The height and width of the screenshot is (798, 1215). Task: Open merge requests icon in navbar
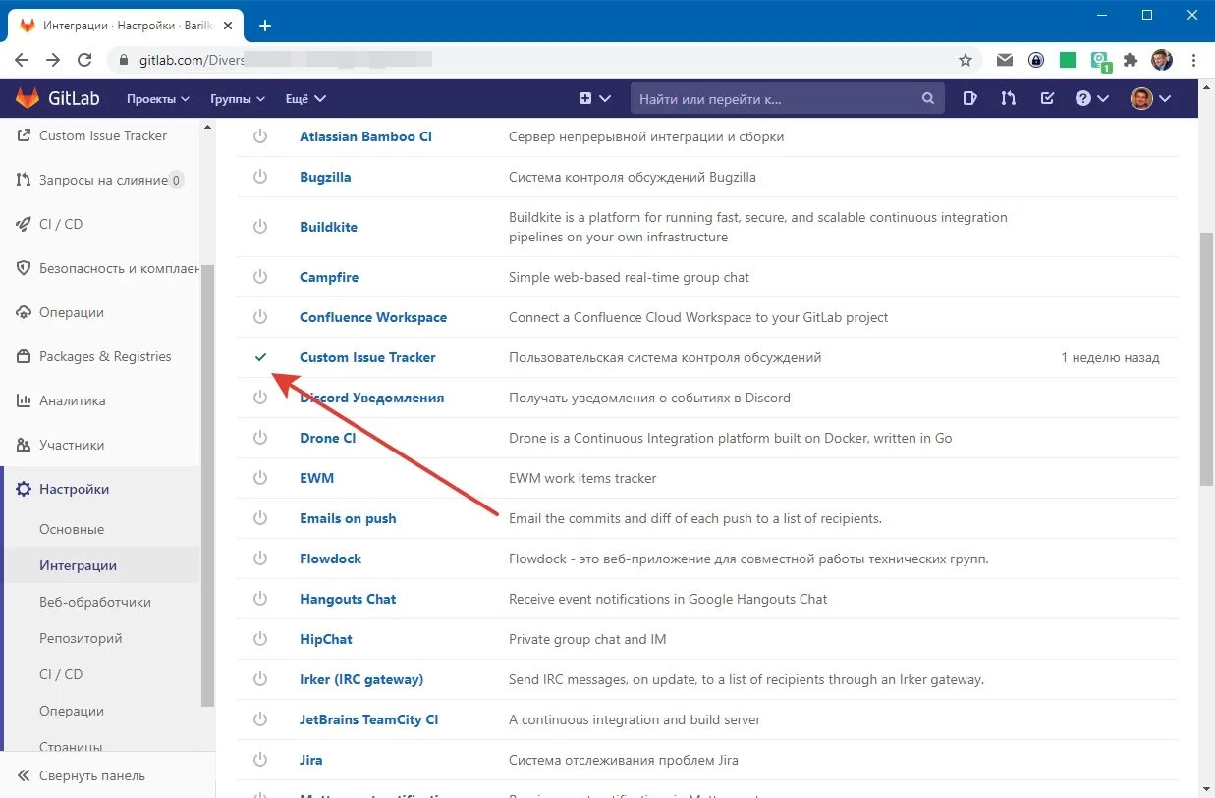click(x=1009, y=98)
